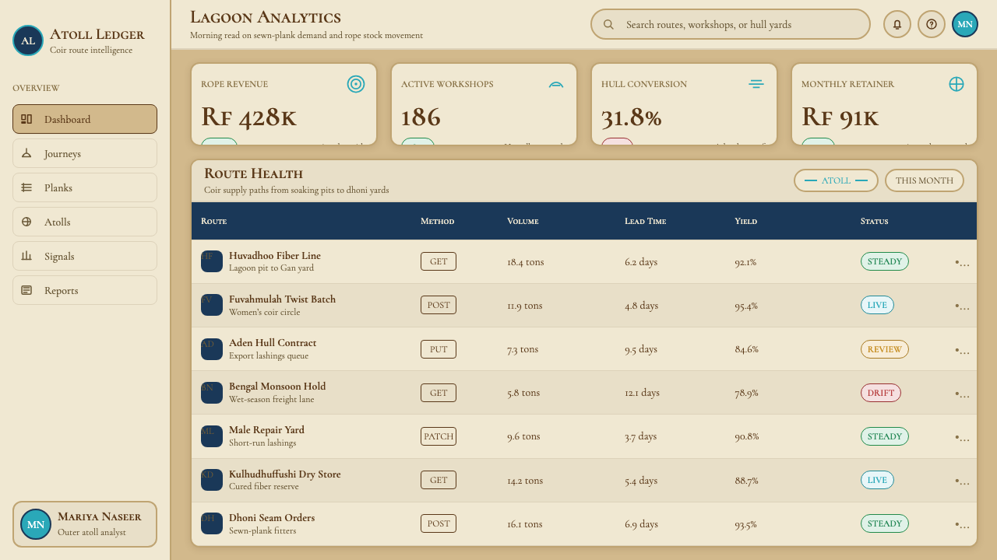Viewport: 997px width, 560px height.
Task: Click the Rope Revenue value Rf 428k
Action: point(248,117)
